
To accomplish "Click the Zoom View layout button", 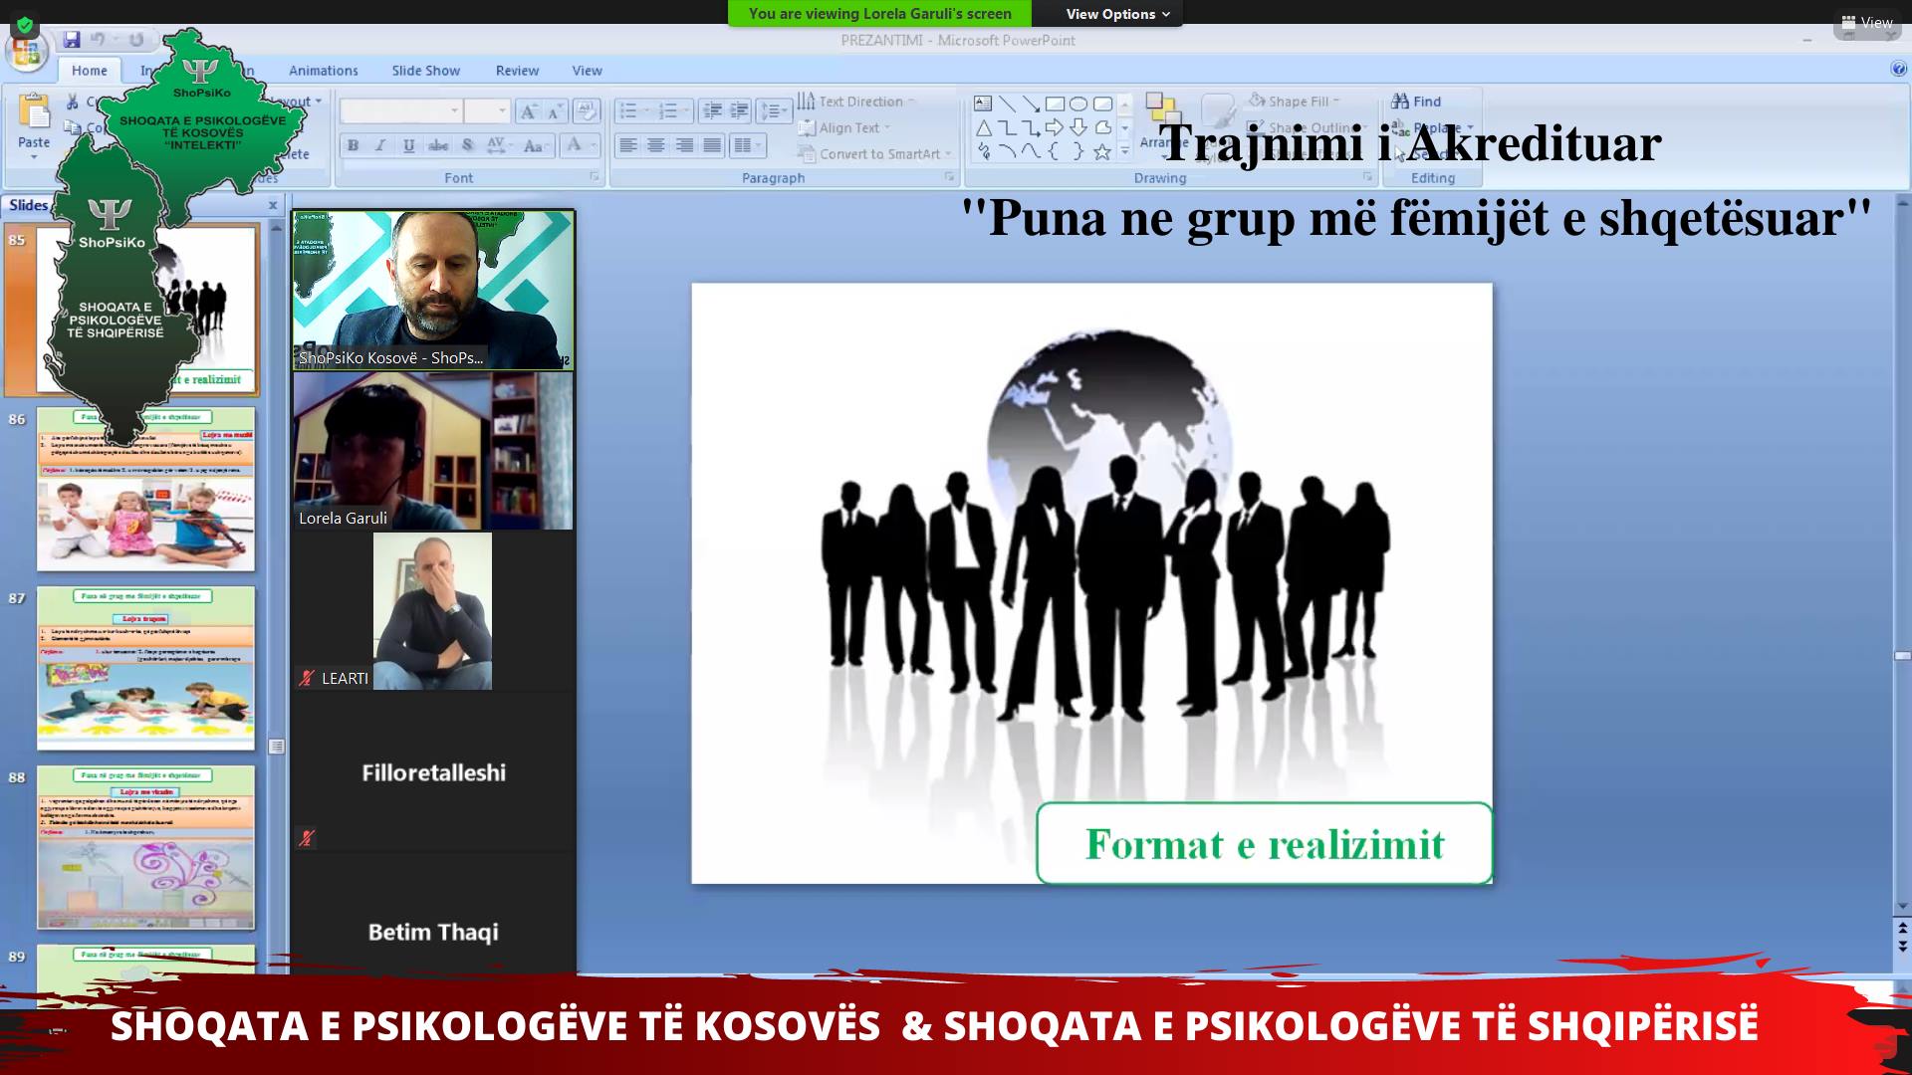I will [1866, 22].
